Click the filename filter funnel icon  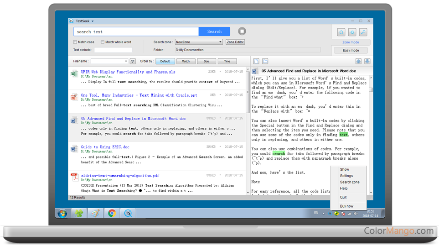click(133, 61)
